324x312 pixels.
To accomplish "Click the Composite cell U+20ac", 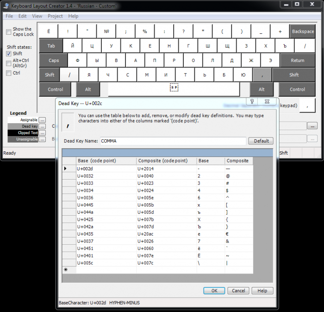I will (167, 234).
